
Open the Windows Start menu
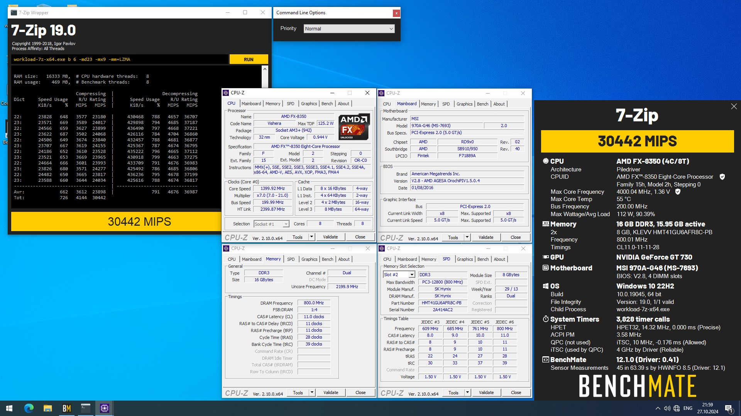point(9,408)
